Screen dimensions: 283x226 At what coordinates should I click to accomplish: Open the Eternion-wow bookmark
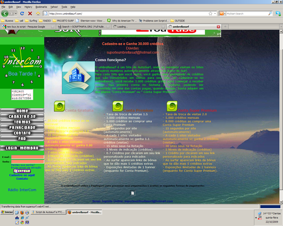tap(90, 21)
